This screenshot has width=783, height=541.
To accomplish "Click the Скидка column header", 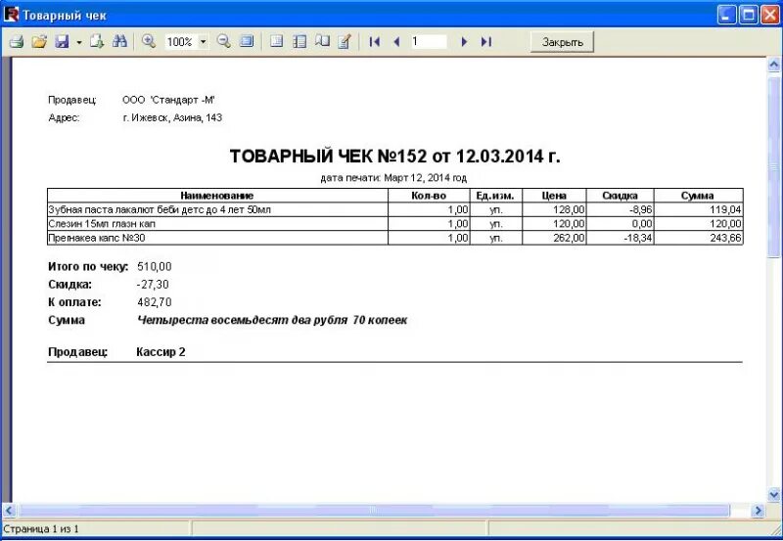I will pos(620,196).
